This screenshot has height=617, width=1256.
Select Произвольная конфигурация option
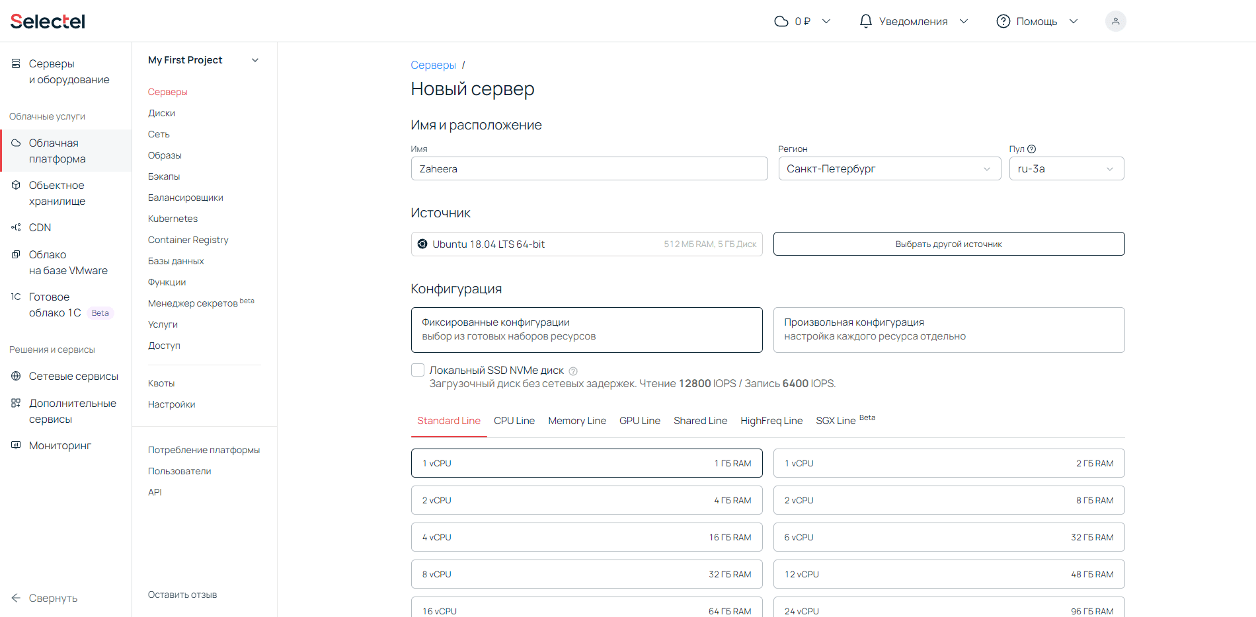click(x=949, y=330)
